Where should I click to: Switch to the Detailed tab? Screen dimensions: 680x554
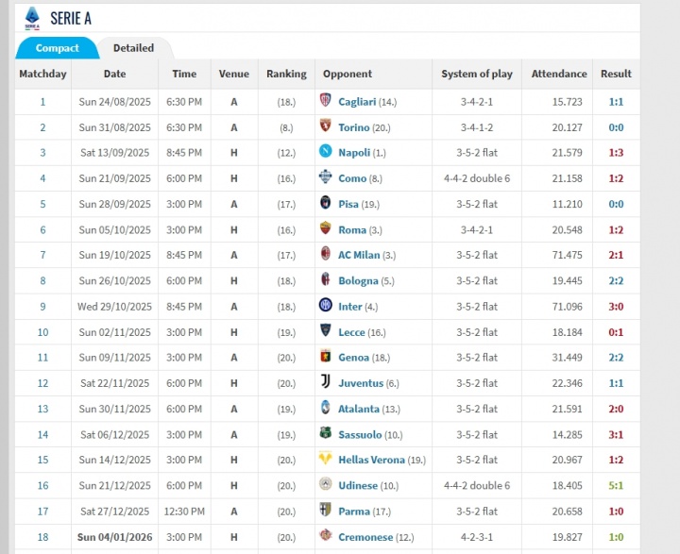point(133,48)
